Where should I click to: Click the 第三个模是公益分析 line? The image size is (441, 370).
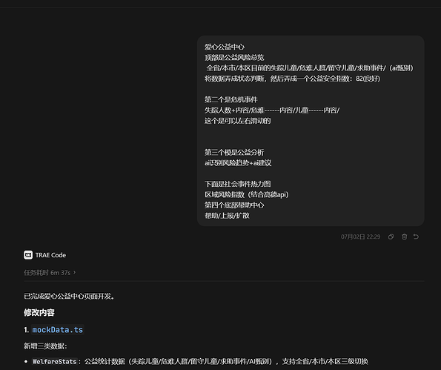(x=234, y=152)
